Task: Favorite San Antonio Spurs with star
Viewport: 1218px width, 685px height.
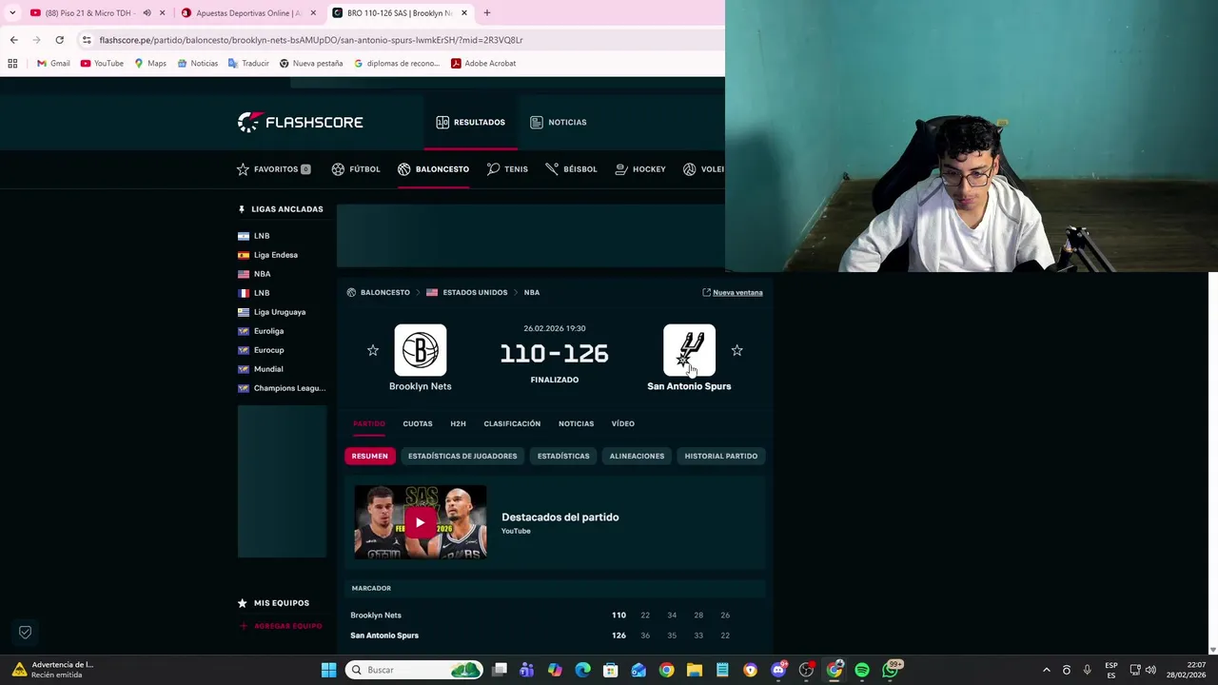Action: point(737,350)
